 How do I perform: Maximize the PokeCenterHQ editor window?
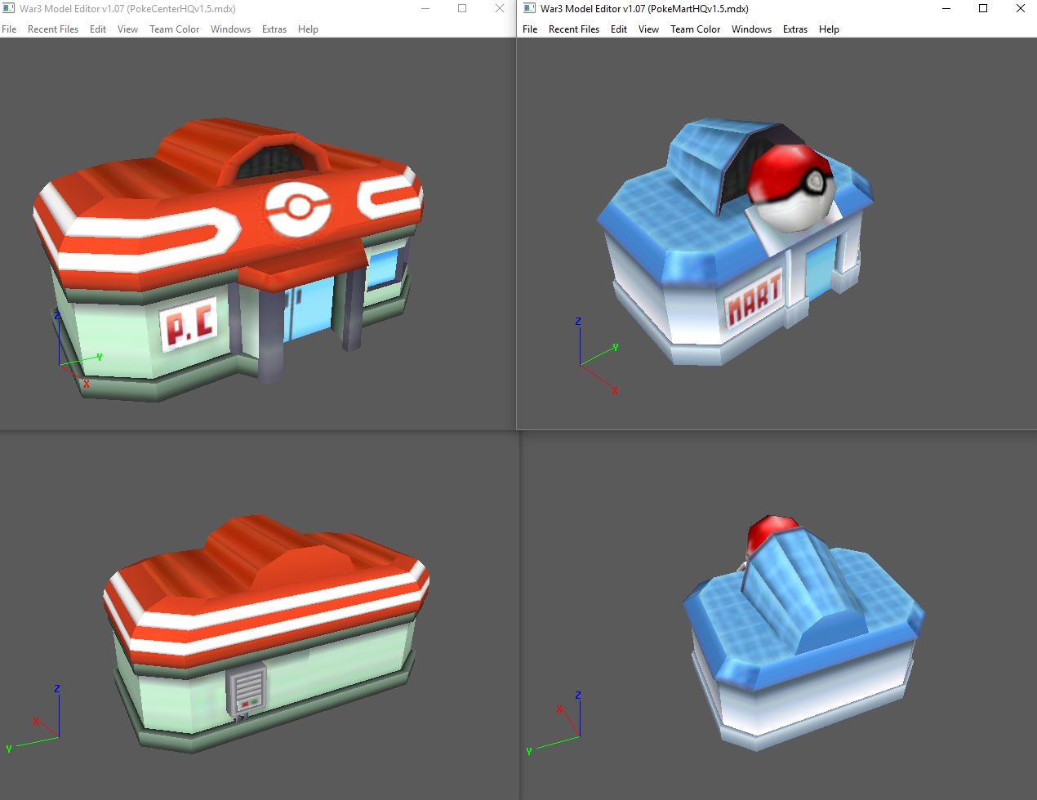[x=462, y=8]
